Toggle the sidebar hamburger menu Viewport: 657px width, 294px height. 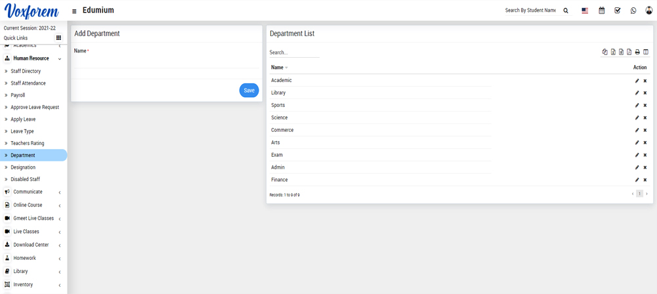pos(74,11)
